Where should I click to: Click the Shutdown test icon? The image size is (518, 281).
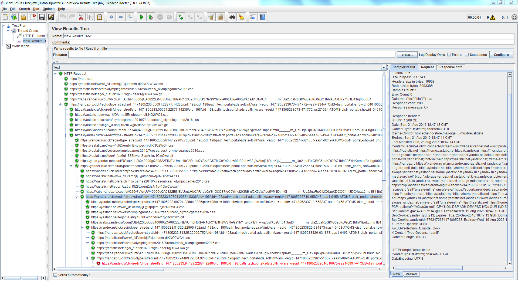click(169, 17)
